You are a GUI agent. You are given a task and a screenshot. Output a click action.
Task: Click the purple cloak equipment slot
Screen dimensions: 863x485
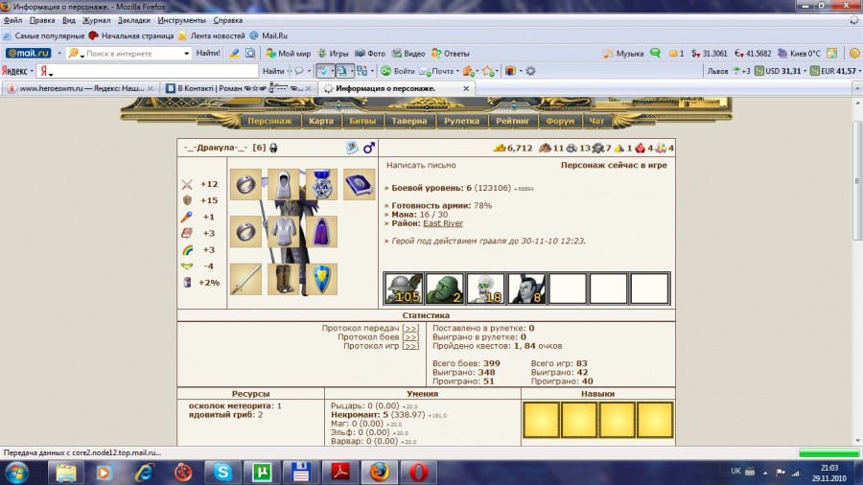click(x=321, y=232)
